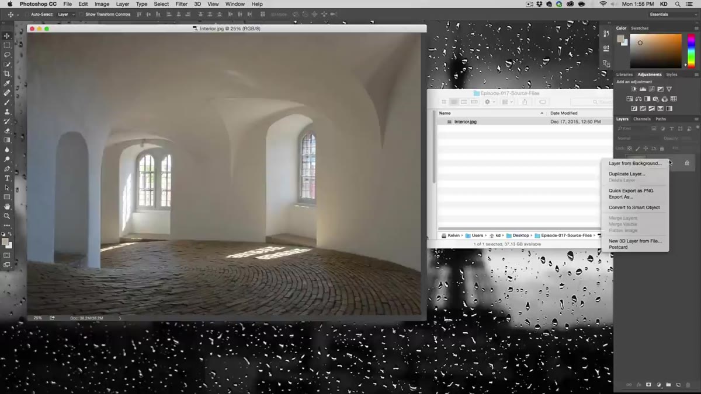Click Desktop in Finder path bar
Image resolution: width=701 pixels, height=394 pixels.
point(517,235)
